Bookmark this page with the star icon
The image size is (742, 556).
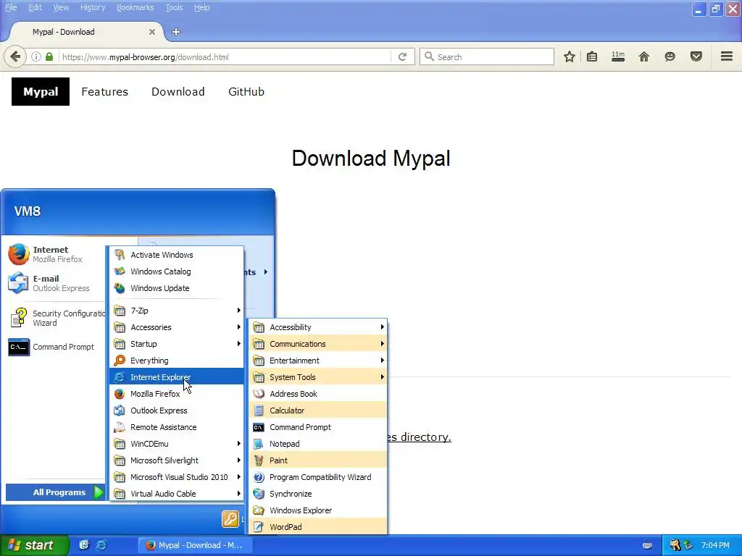570,56
